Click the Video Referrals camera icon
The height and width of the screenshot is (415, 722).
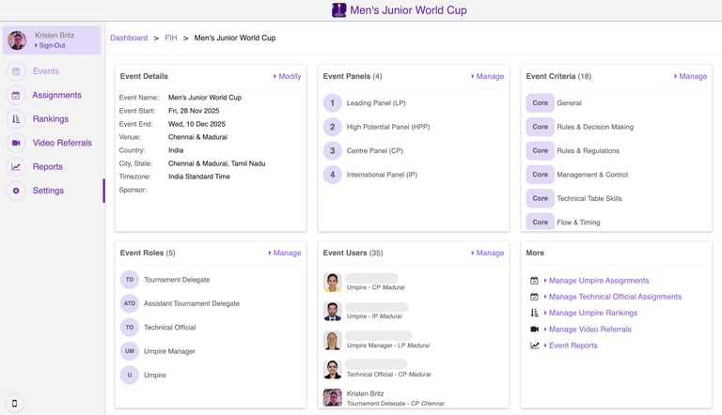[x=16, y=143]
